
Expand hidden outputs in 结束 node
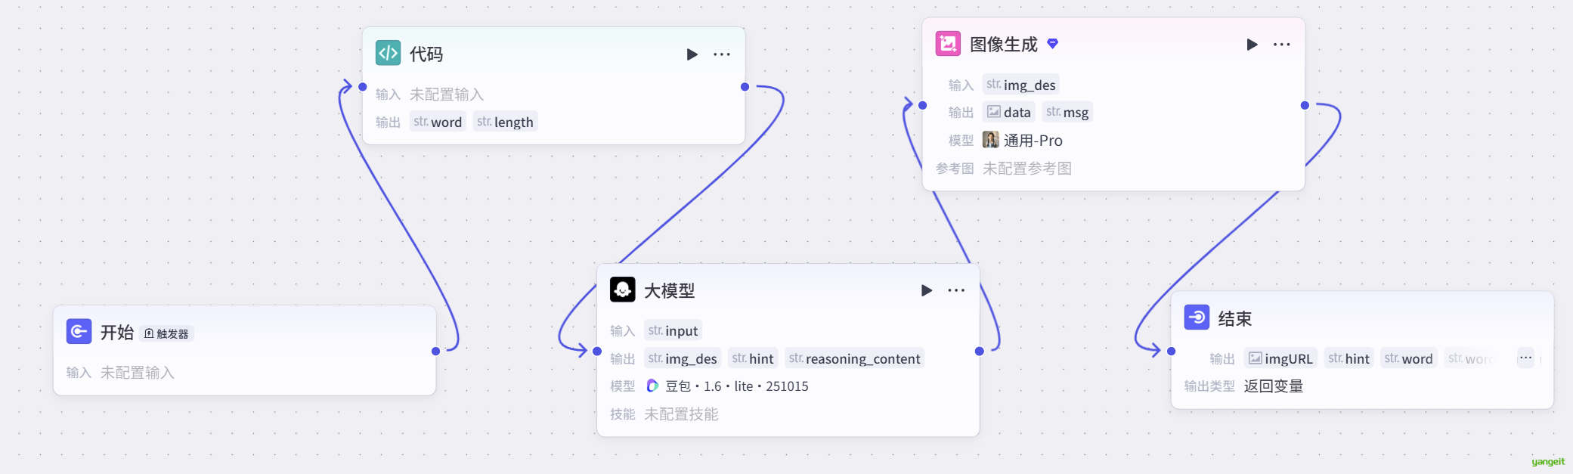tap(1525, 358)
